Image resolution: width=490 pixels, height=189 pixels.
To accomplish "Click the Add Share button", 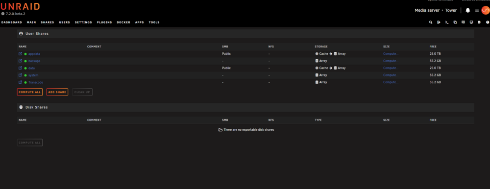I will (x=57, y=92).
